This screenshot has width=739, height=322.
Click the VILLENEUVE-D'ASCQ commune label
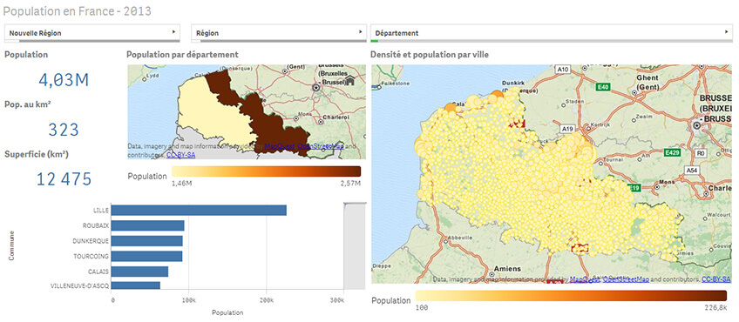click(x=80, y=285)
